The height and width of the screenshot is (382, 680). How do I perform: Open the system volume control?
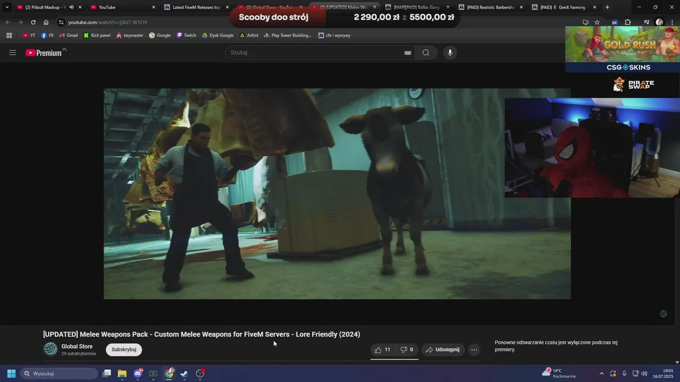(x=644, y=374)
